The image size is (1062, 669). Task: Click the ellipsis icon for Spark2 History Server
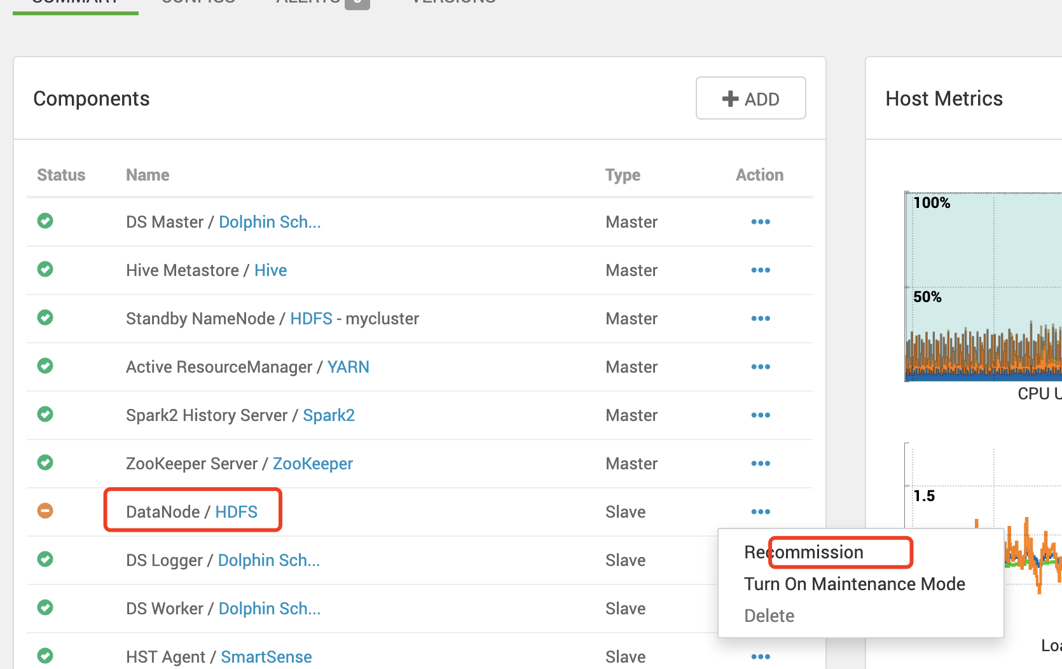point(761,415)
